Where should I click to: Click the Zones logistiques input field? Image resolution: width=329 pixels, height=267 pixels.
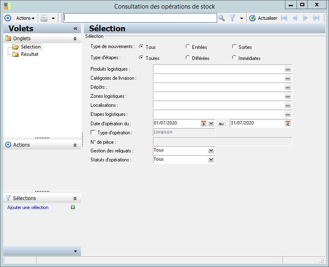pos(218,96)
